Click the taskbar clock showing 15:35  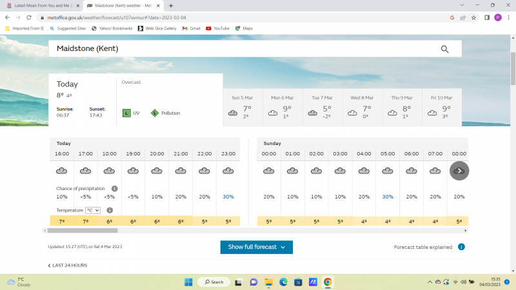(490, 282)
